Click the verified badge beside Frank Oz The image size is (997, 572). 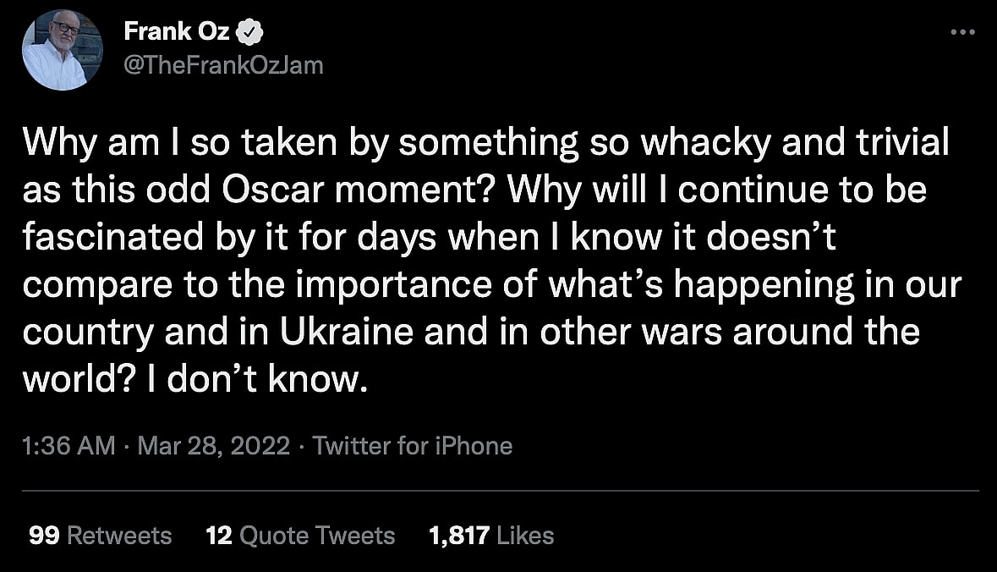[x=253, y=32]
